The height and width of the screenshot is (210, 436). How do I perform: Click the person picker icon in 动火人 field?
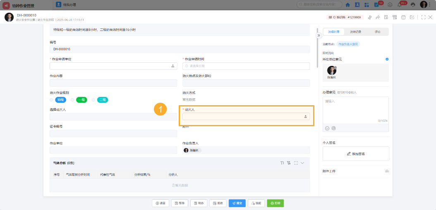(x=306, y=117)
